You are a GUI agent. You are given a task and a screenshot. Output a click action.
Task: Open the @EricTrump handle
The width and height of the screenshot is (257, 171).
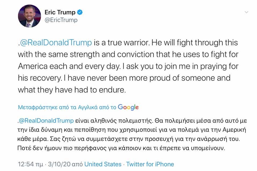[61, 20]
